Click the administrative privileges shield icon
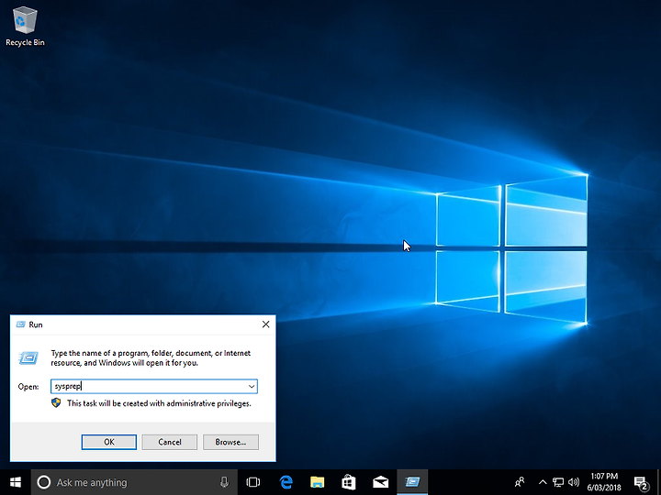 point(56,403)
